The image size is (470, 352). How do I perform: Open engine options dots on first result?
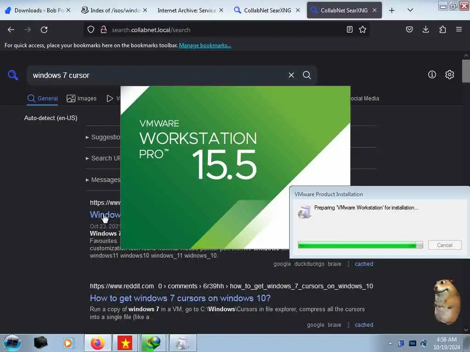click(x=348, y=264)
